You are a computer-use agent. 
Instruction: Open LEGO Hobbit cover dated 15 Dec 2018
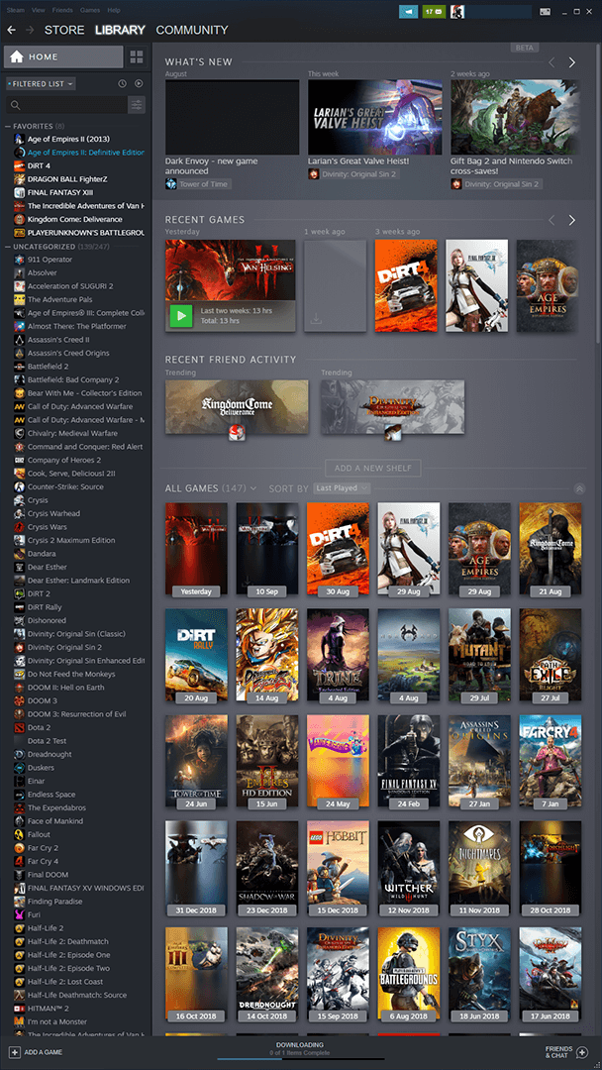(339, 867)
